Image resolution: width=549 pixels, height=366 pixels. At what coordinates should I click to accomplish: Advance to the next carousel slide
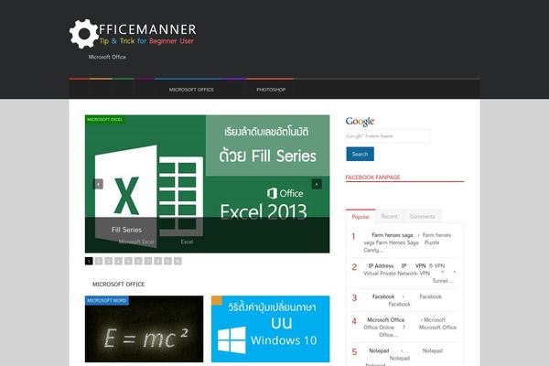pos(317,184)
